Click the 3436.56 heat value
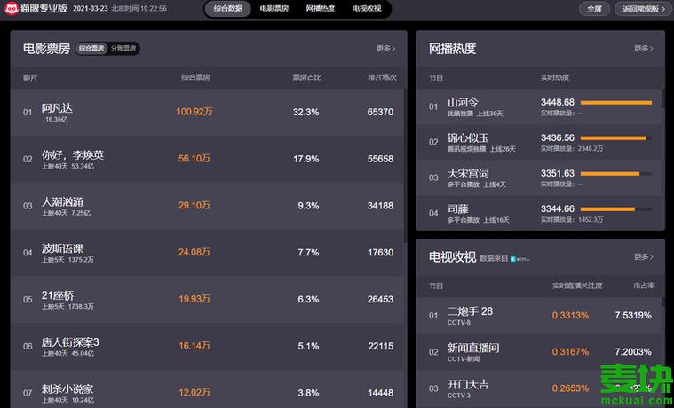674x408 pixels. tap(558, 137)
